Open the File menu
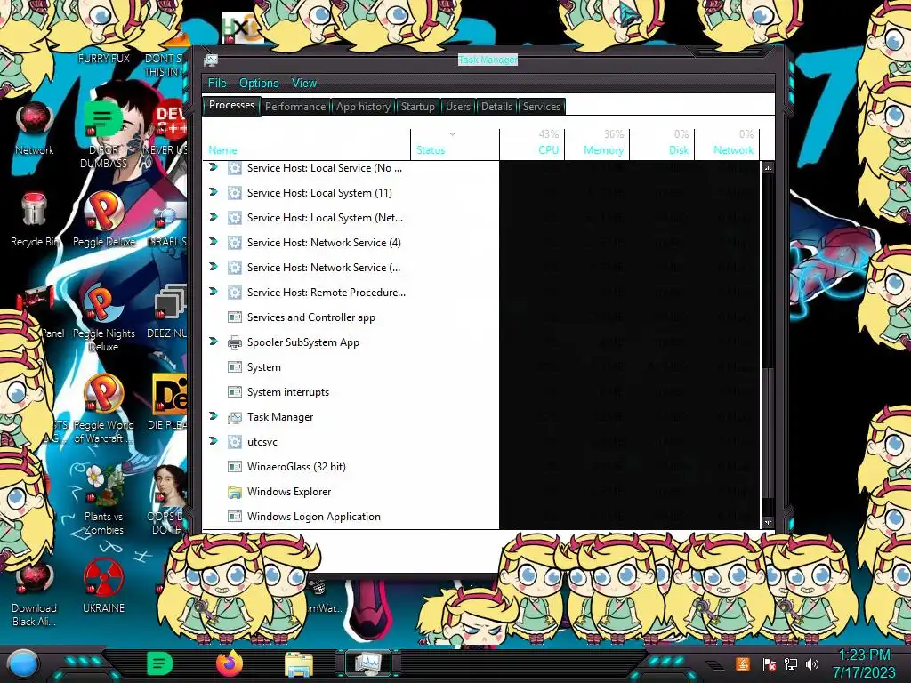This screenshot has width=911, height=683. coord(217,83)
